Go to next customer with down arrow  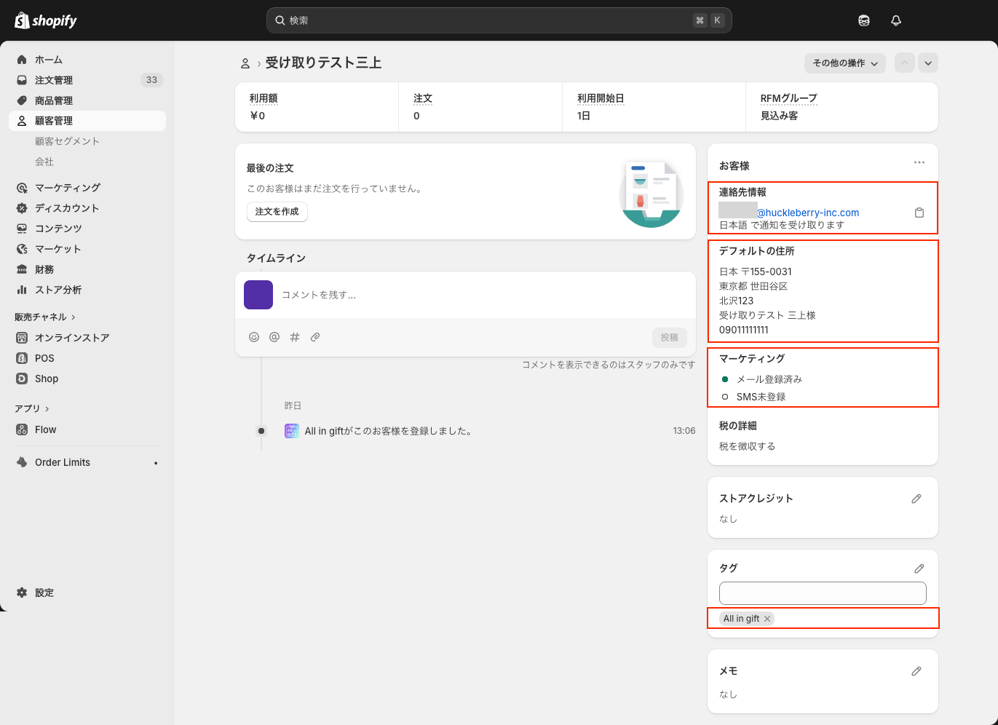(928, 63)
